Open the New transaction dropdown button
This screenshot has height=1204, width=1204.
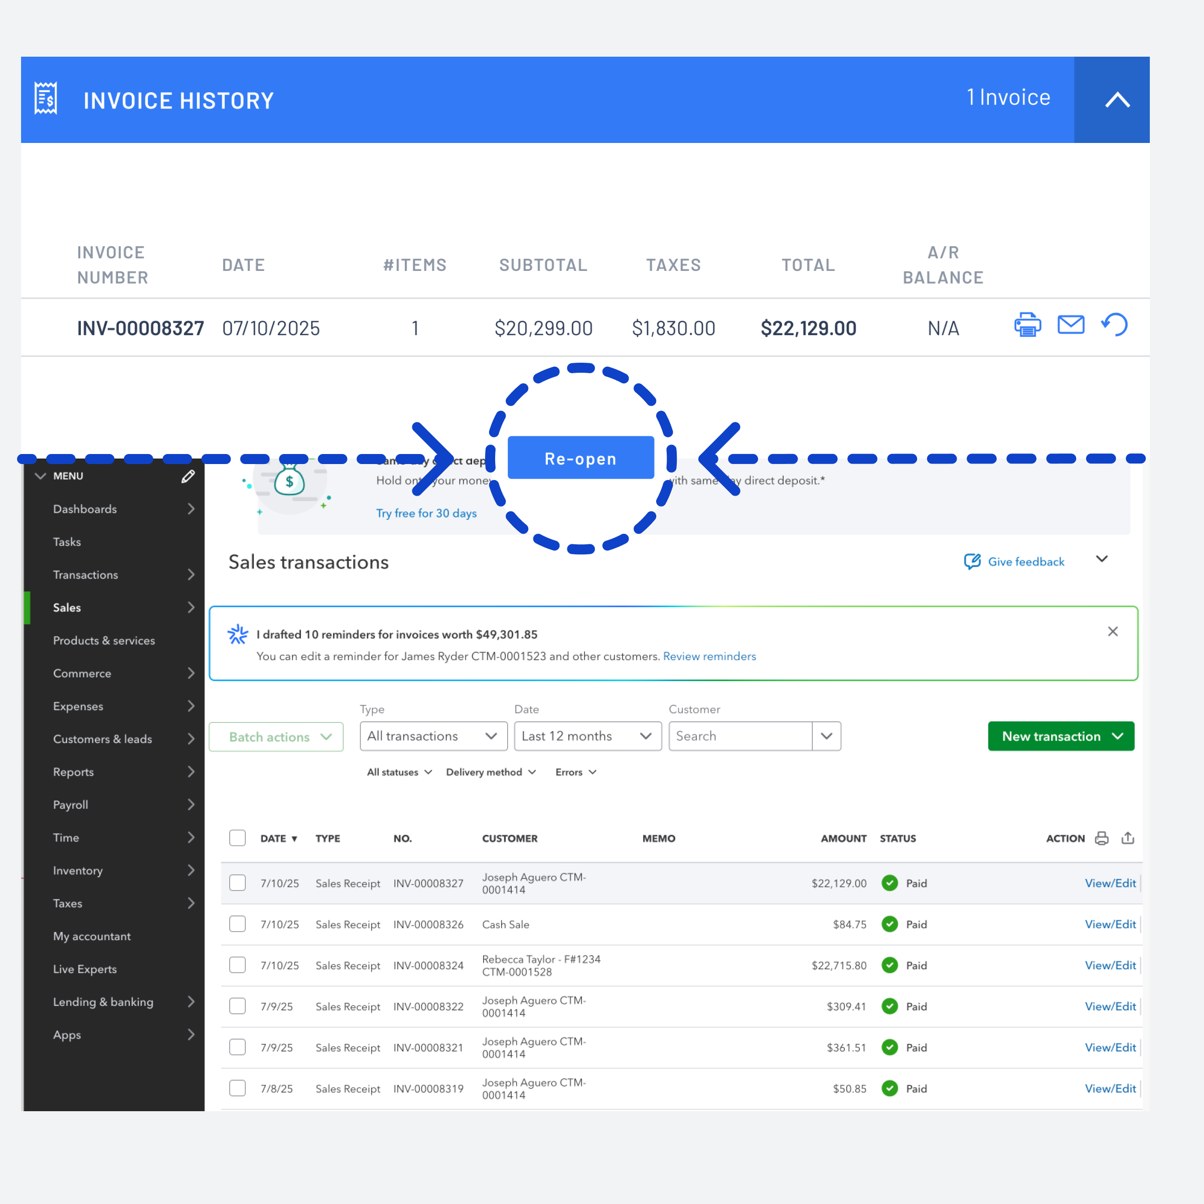[1061, 736]
